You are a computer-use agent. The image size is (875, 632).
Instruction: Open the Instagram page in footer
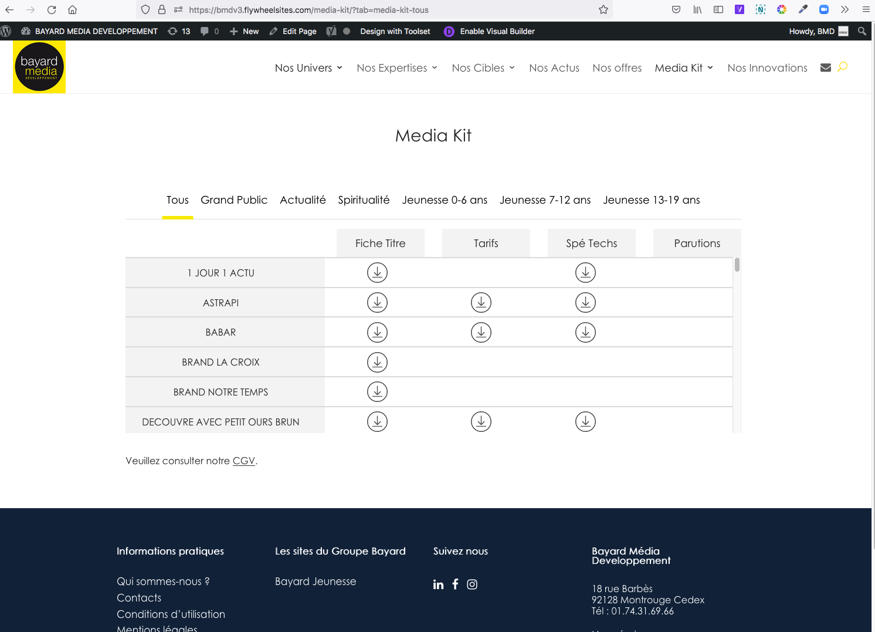tap(472, 584)
